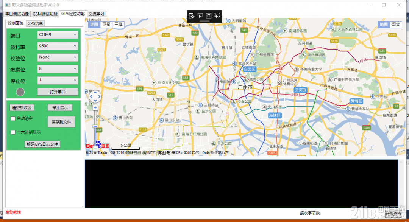This screenshot has height=222, width=409.
Task: Select the 松岗文化公园 marker icon
Action: point(154,83)
